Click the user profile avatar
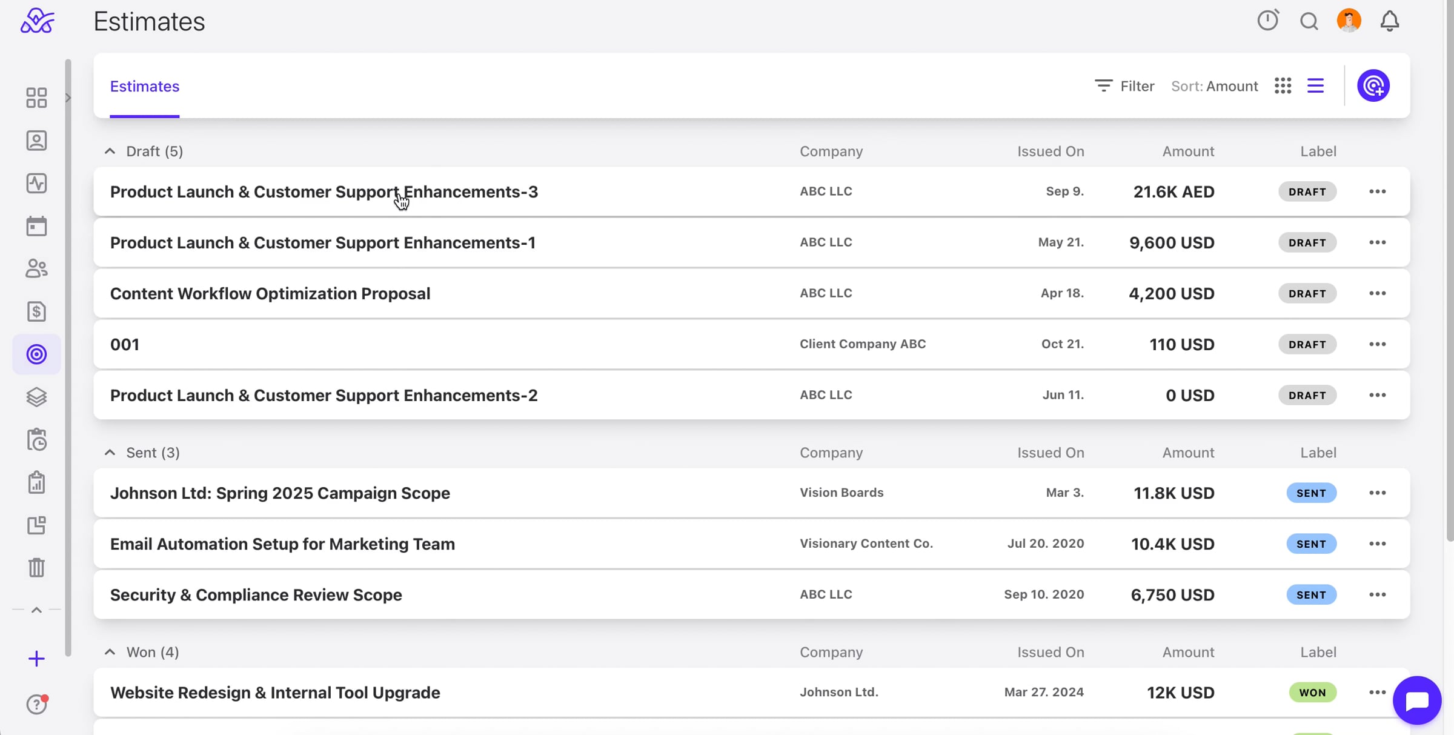Image resolution: width=1454 pixels, height=735 pixels. (1349, 21)
